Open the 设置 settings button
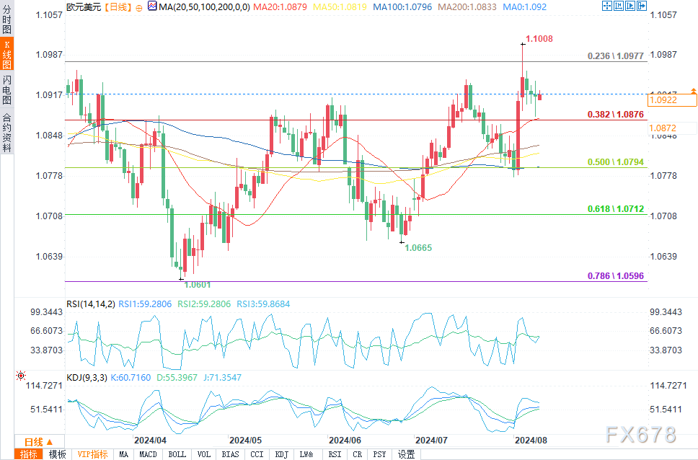 (406, 454)
